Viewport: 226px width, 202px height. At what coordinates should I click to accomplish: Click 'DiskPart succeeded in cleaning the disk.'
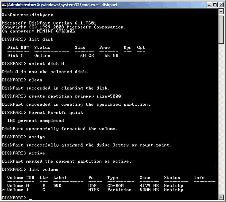coord(56,88)
